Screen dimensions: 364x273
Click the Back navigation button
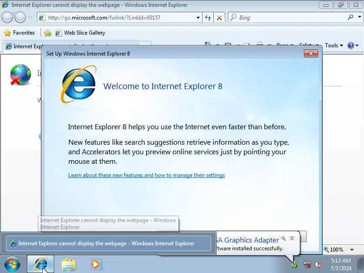point(7,17)
